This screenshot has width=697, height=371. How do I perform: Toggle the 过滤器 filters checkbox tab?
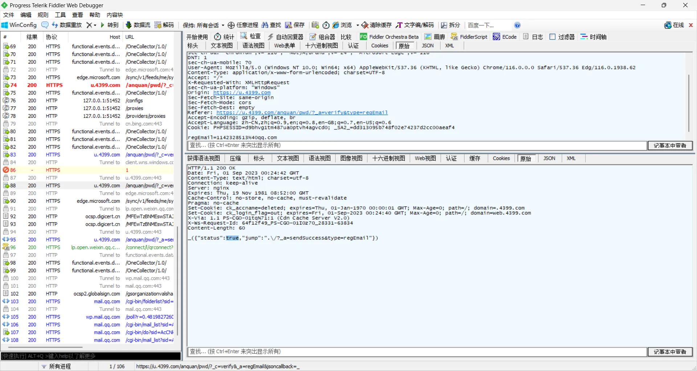(x=562, y=37)
